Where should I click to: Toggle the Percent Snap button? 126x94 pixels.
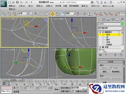(106, 14)
